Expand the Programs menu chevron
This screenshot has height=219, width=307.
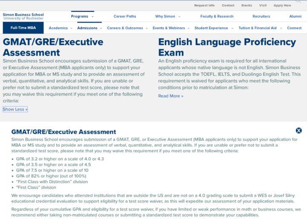tap(93, 17)
